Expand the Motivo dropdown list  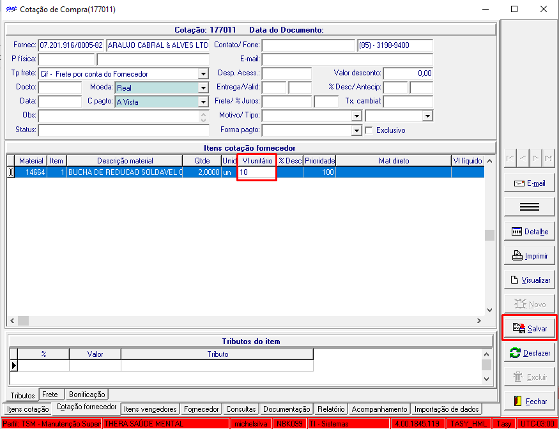[x=356, y=116]
